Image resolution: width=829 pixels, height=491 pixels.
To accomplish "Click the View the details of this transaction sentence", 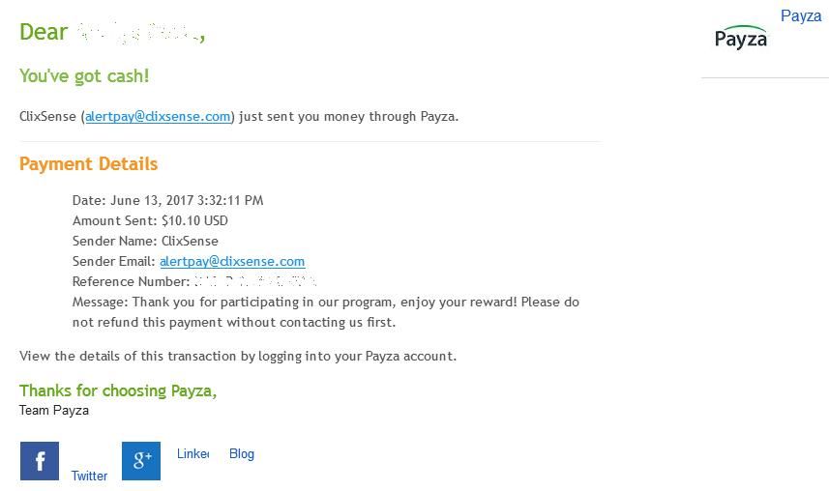I will (x=238, y=356).
